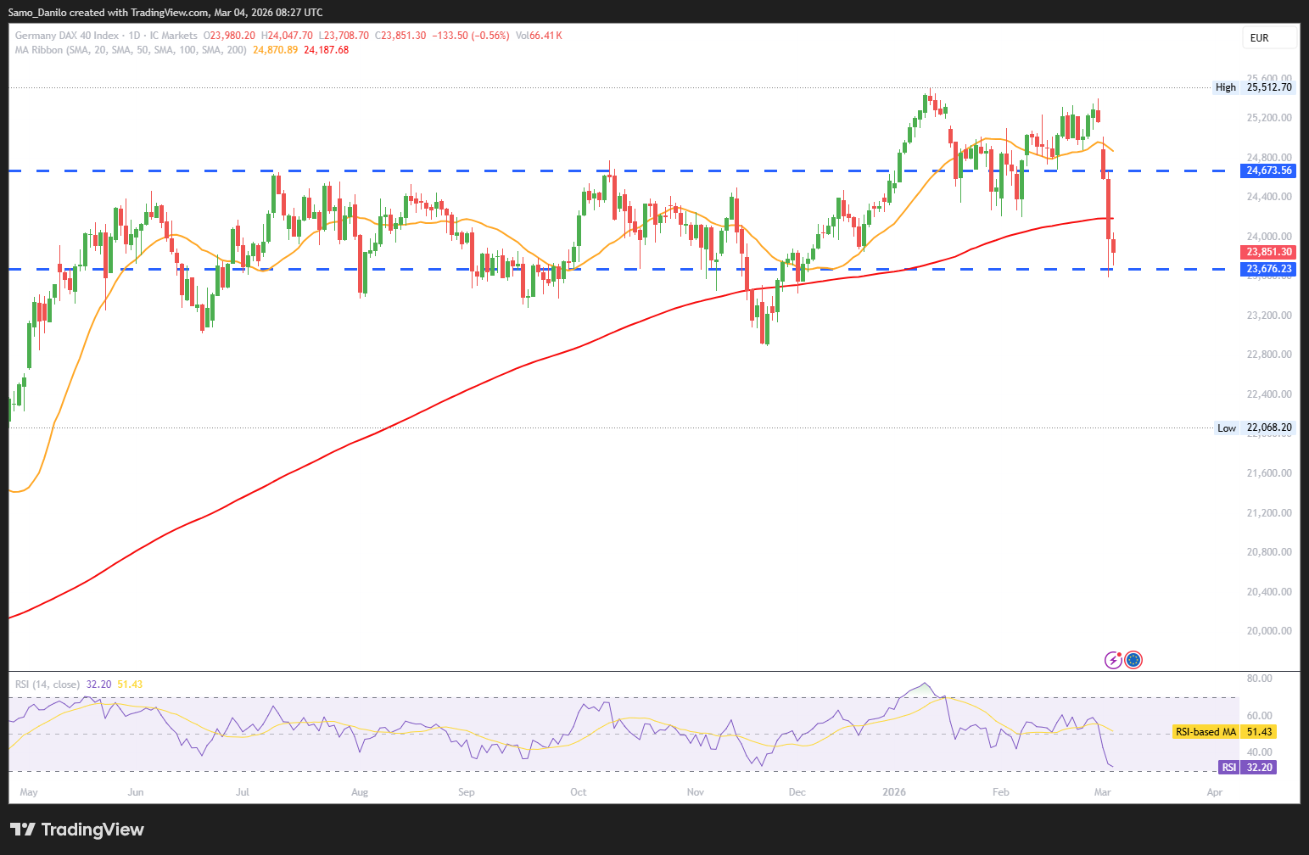Click the 20,000.00 level on the price scale
1309x855 pixels.
tap(1269, 631)
